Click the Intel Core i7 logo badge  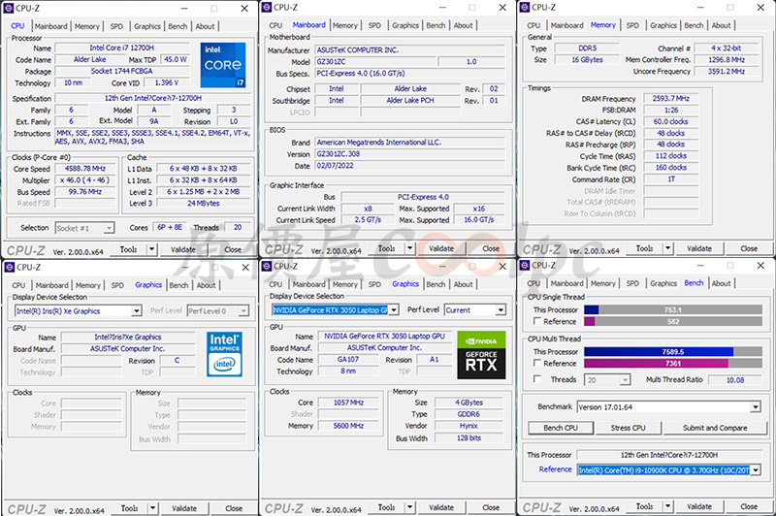point(223,65)
